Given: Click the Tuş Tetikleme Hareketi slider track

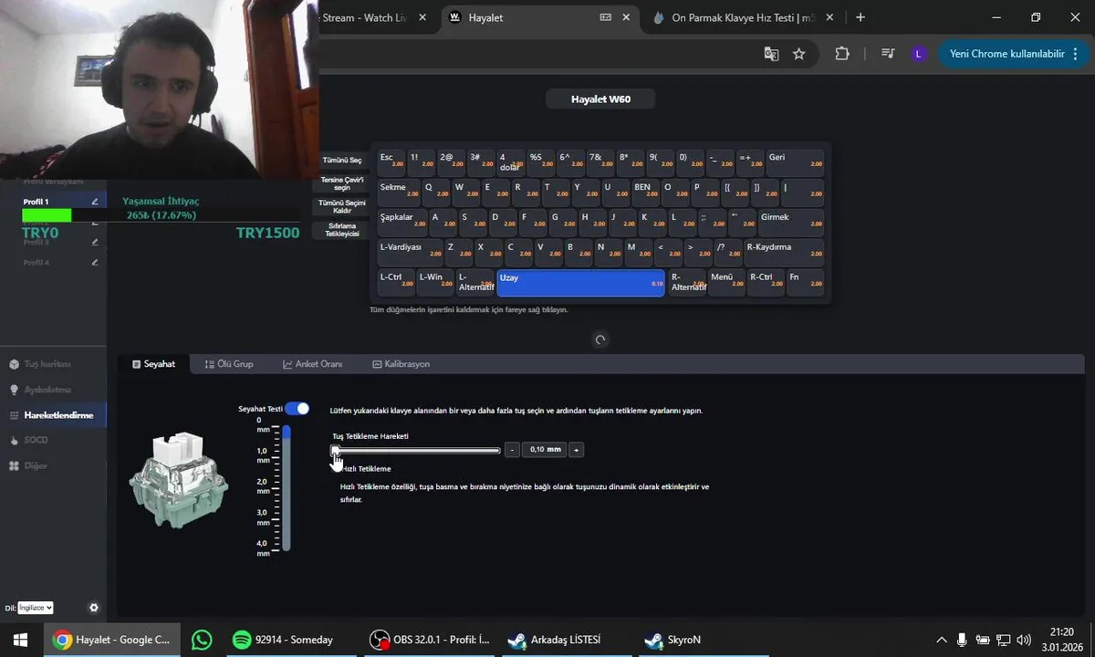Looking at the screenshot, I should pyautogui.click(x=416, y=450).
